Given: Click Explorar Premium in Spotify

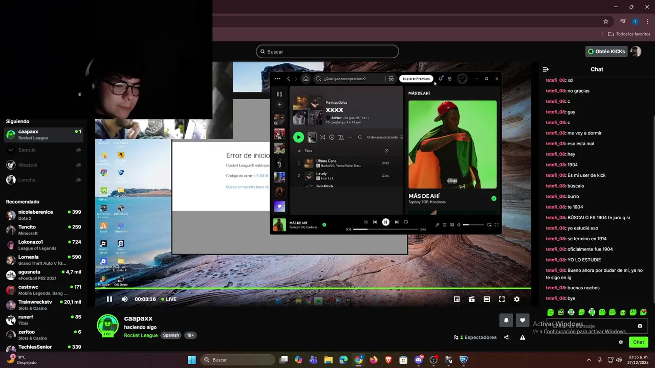Looking at the screenshot, I should pyautogui.click(x=416, y=79).
